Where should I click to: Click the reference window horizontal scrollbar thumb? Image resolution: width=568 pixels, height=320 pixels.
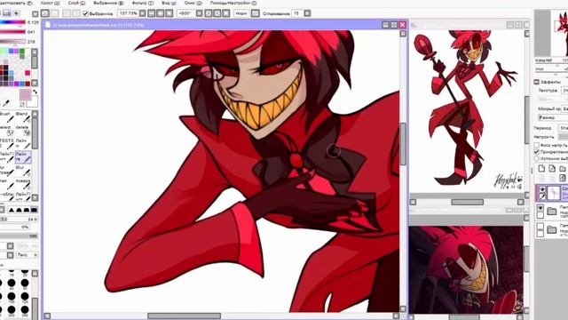pos(467,202)
